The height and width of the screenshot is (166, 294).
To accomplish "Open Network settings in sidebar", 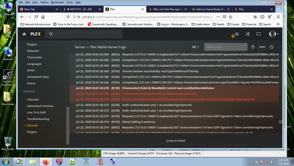I will coord(33,51).
